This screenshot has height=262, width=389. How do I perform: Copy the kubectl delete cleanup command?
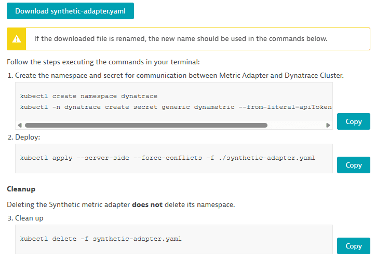[353, 246]
